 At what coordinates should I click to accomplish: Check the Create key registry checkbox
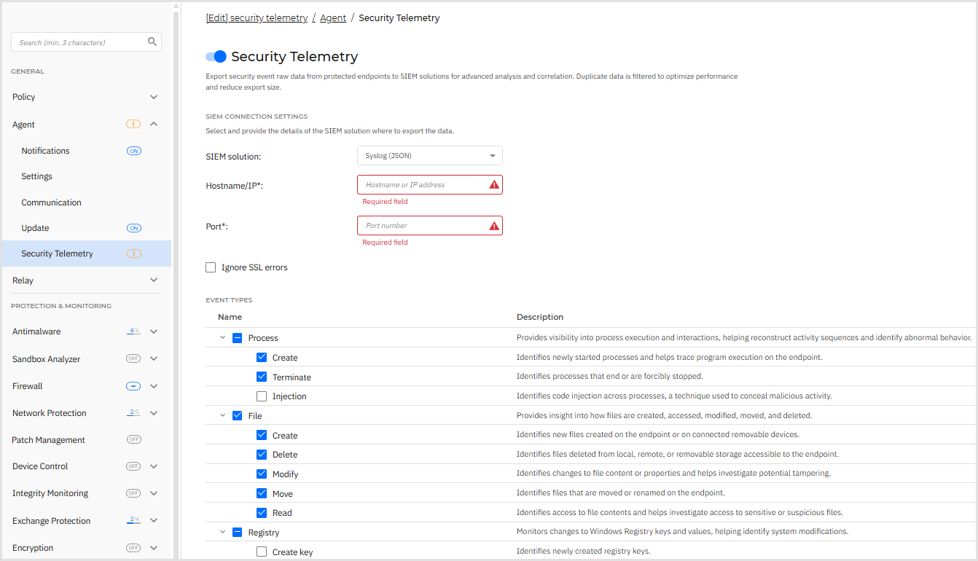[x=262, y=552]
